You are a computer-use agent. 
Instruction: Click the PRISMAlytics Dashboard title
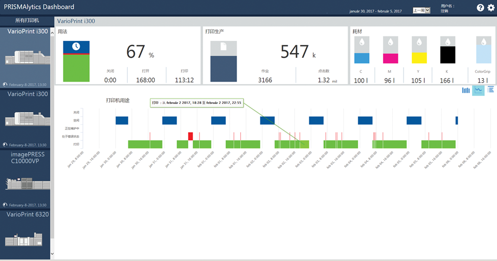pyautogui.click(x=39, y=7)
